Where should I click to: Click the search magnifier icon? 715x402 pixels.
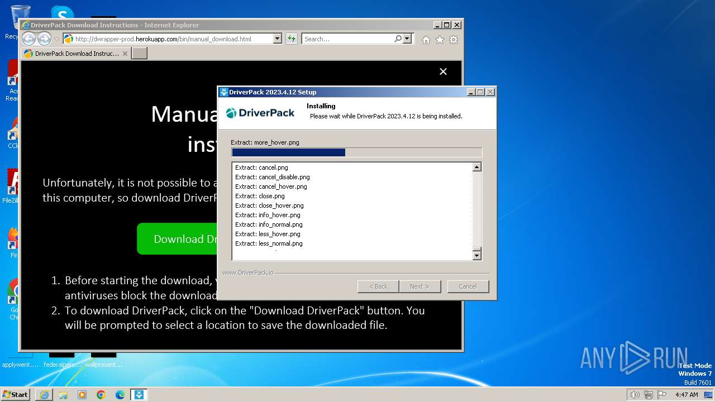[398, 39]
